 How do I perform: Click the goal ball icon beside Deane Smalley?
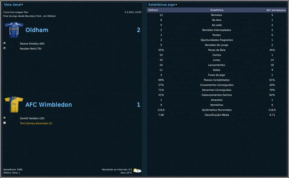point(4,43)
